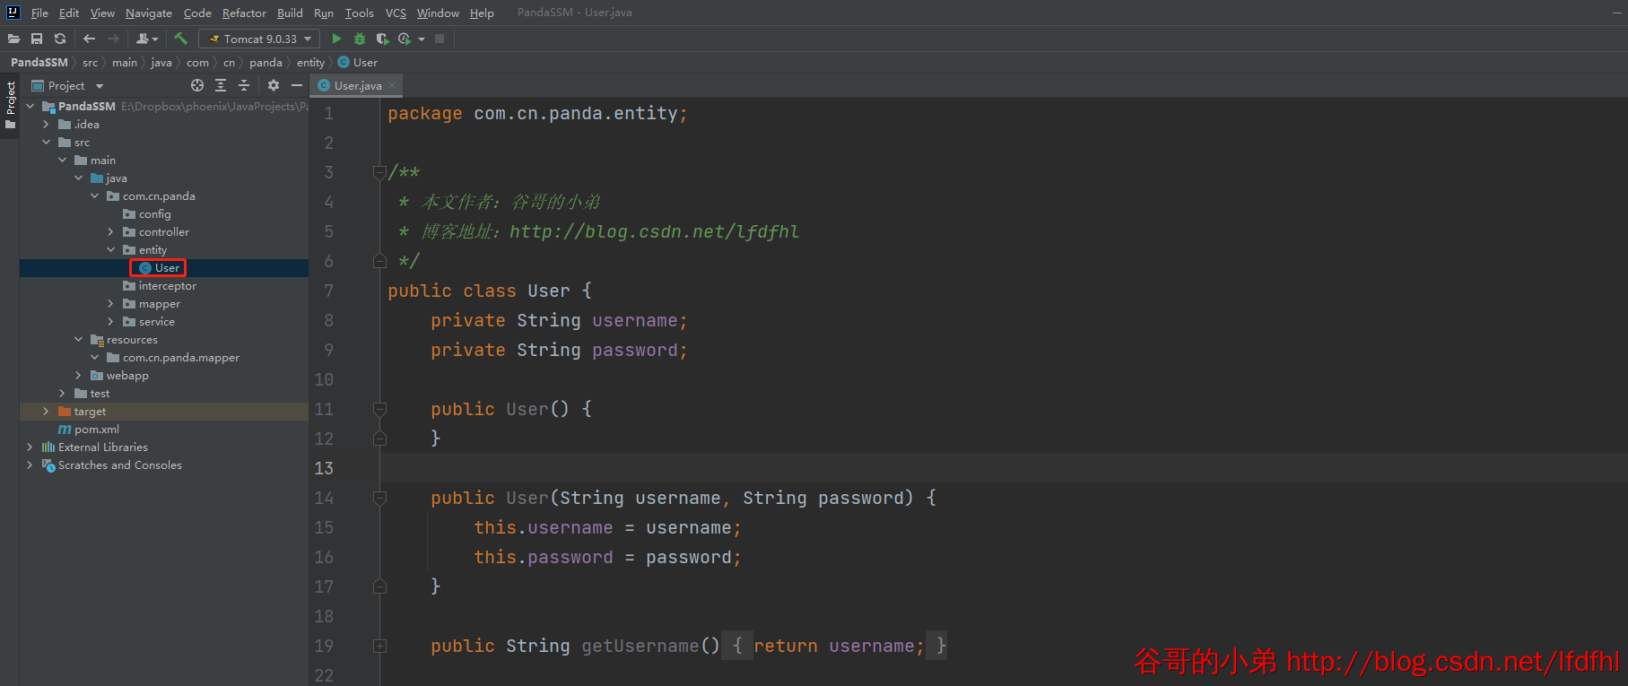Viewport: 1628px width, 686px height.
Task: Click PandaSSM in the breadcrumb bar
Action: point(39,63)
